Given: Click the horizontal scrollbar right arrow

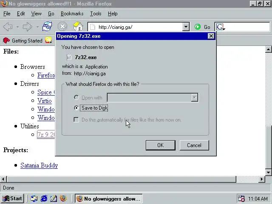Looking at the screenshot, I should (262, 179).
